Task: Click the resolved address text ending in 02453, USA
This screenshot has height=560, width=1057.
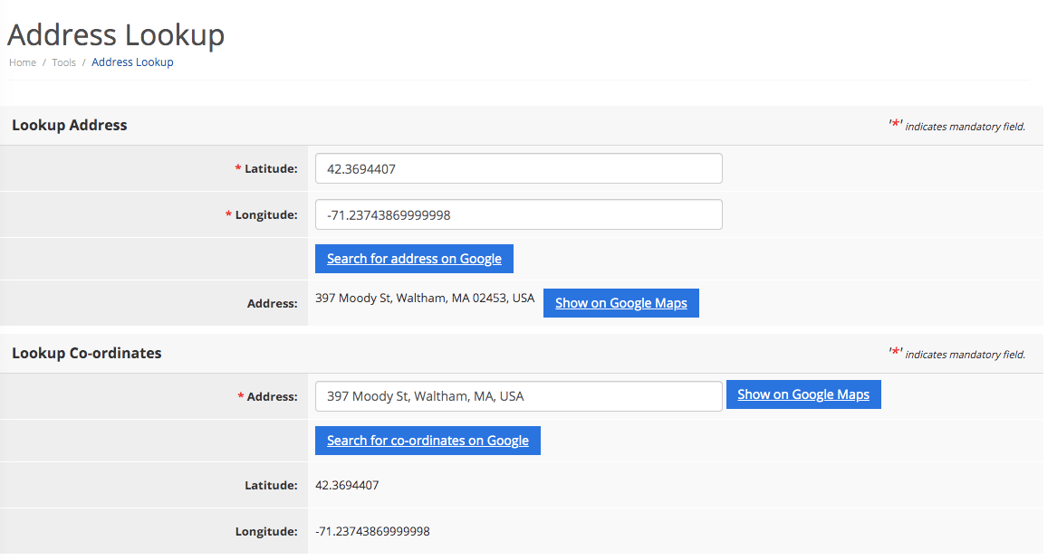Action: point(425,298)
